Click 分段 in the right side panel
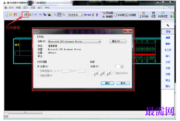The width and height of the screenshot is (180, 121). pyautogui.click(x=168, y=62)
